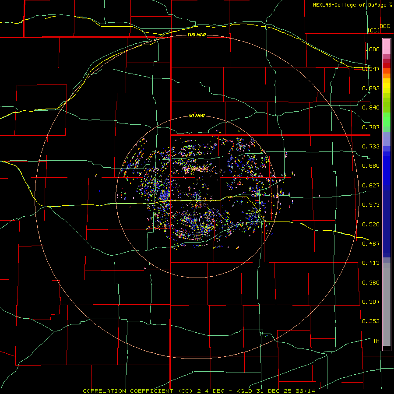Click the 0.840 scale value
394x394 pixels.
pyautogui.click(x=371, y=108)
